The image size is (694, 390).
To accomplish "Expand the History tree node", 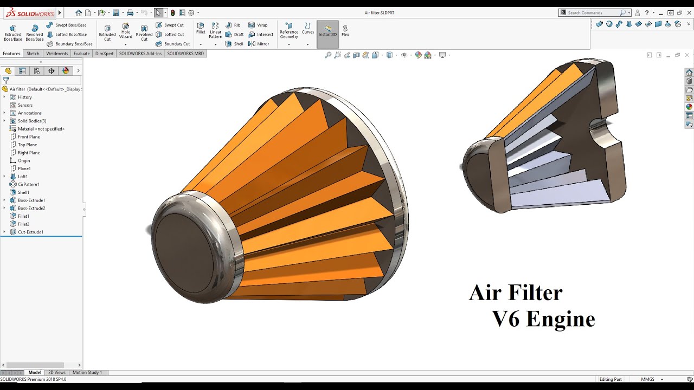I will click(4, 97).
